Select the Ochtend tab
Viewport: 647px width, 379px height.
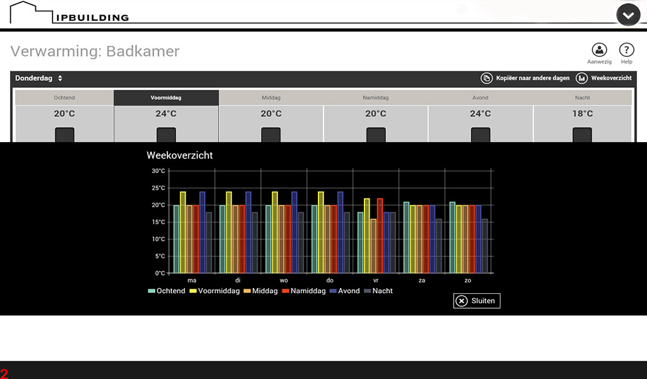coord(64,98)
